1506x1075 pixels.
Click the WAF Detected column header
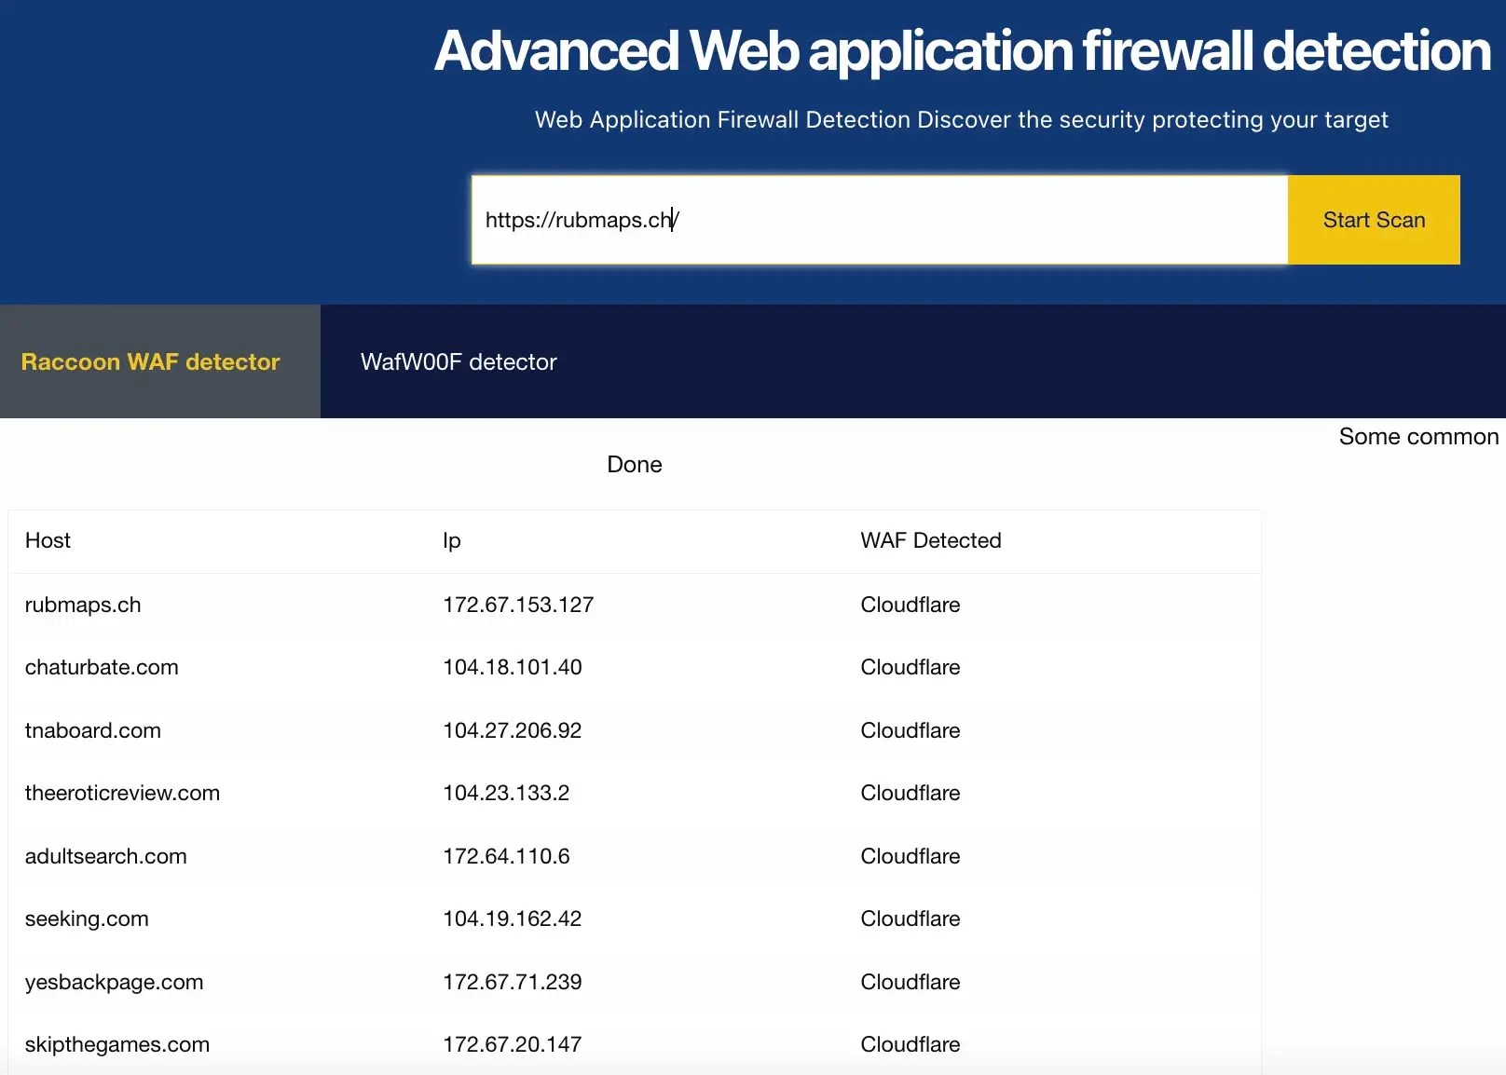click(931, 540)
